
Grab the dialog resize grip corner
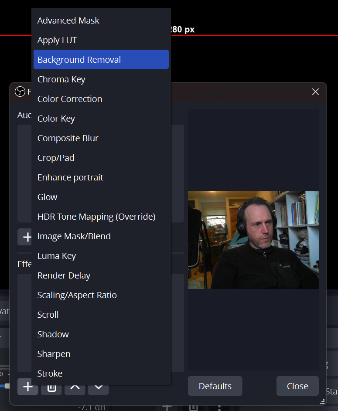[x=322, y=401]
